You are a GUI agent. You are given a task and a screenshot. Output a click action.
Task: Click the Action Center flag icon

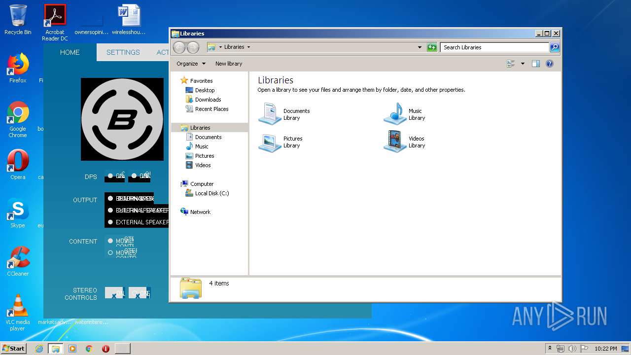584,349
